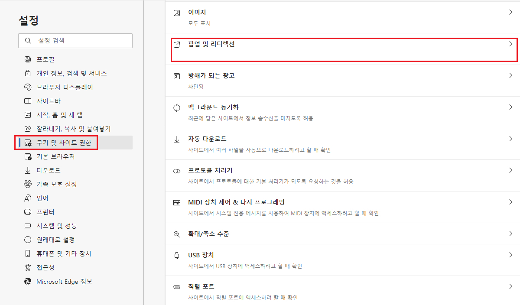Click the family safety icon
The height and width of the screenshot is (305, 520).
28,184
